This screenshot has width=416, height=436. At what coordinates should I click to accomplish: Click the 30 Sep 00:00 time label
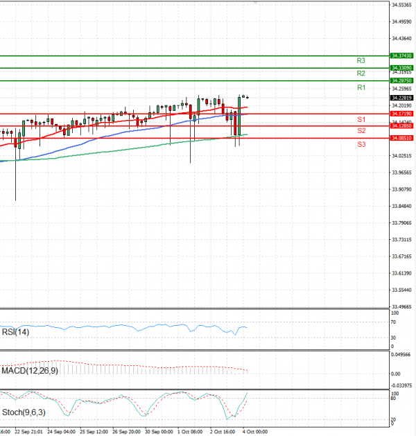[159, 432]
